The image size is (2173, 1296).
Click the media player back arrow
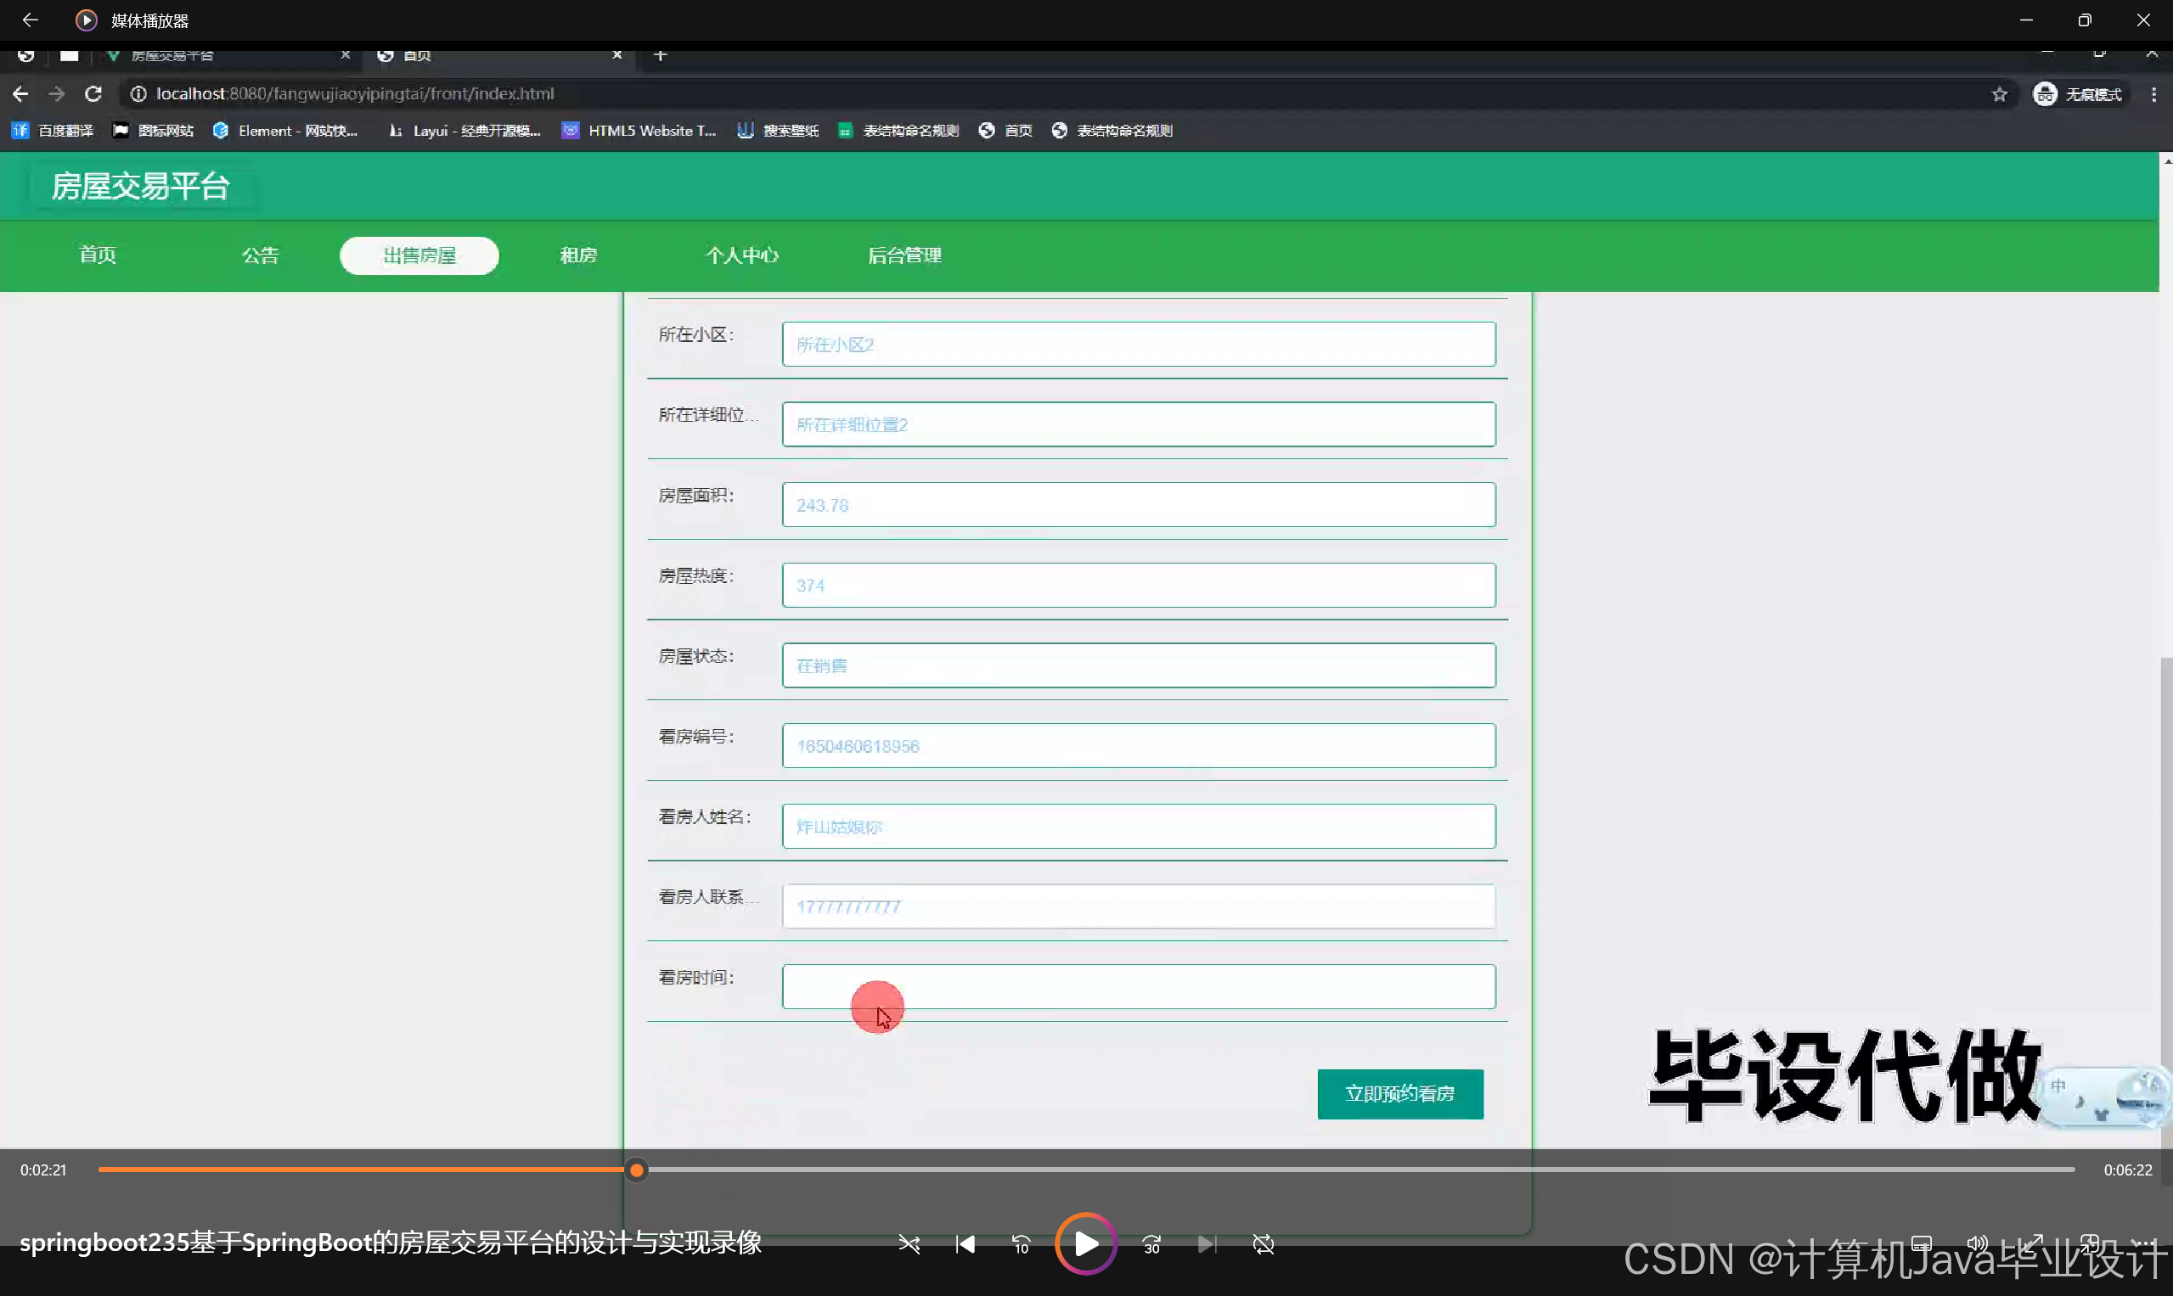pyautogui.click(x=30, y=20)
